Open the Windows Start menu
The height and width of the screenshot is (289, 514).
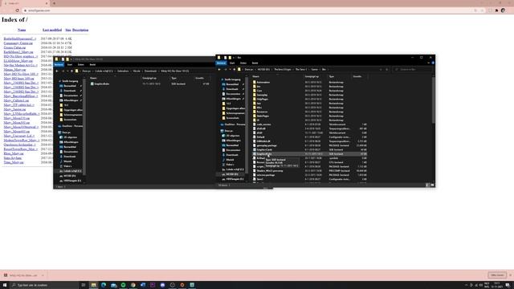pos(5,285)
